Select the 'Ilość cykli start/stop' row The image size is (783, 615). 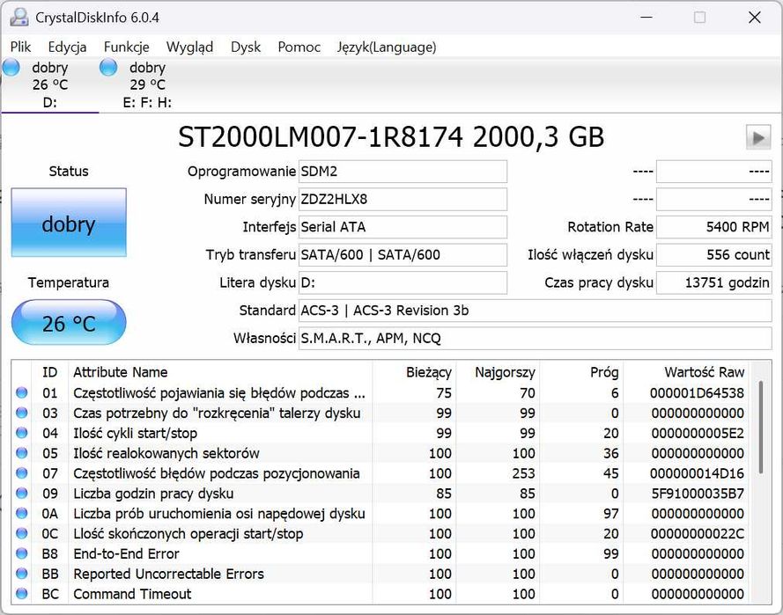pos(380,433)
